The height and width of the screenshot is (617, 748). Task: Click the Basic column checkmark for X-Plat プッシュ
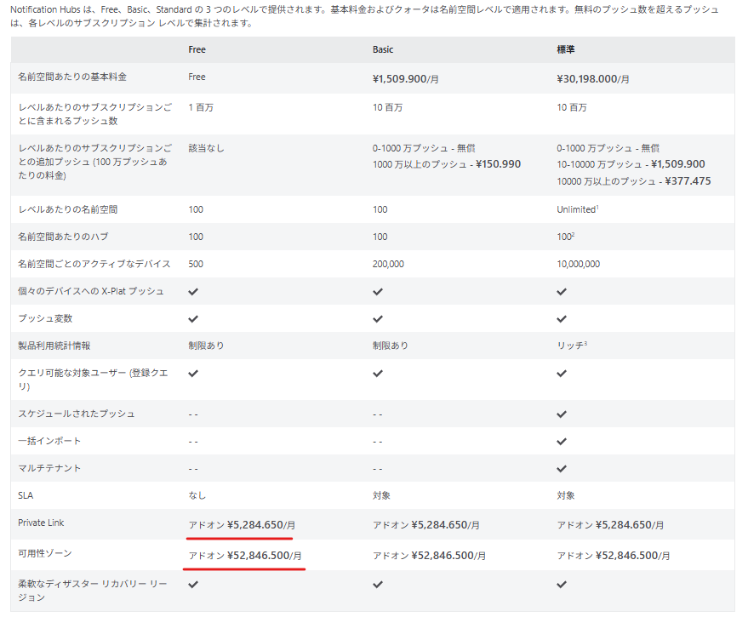pos(378,292)
